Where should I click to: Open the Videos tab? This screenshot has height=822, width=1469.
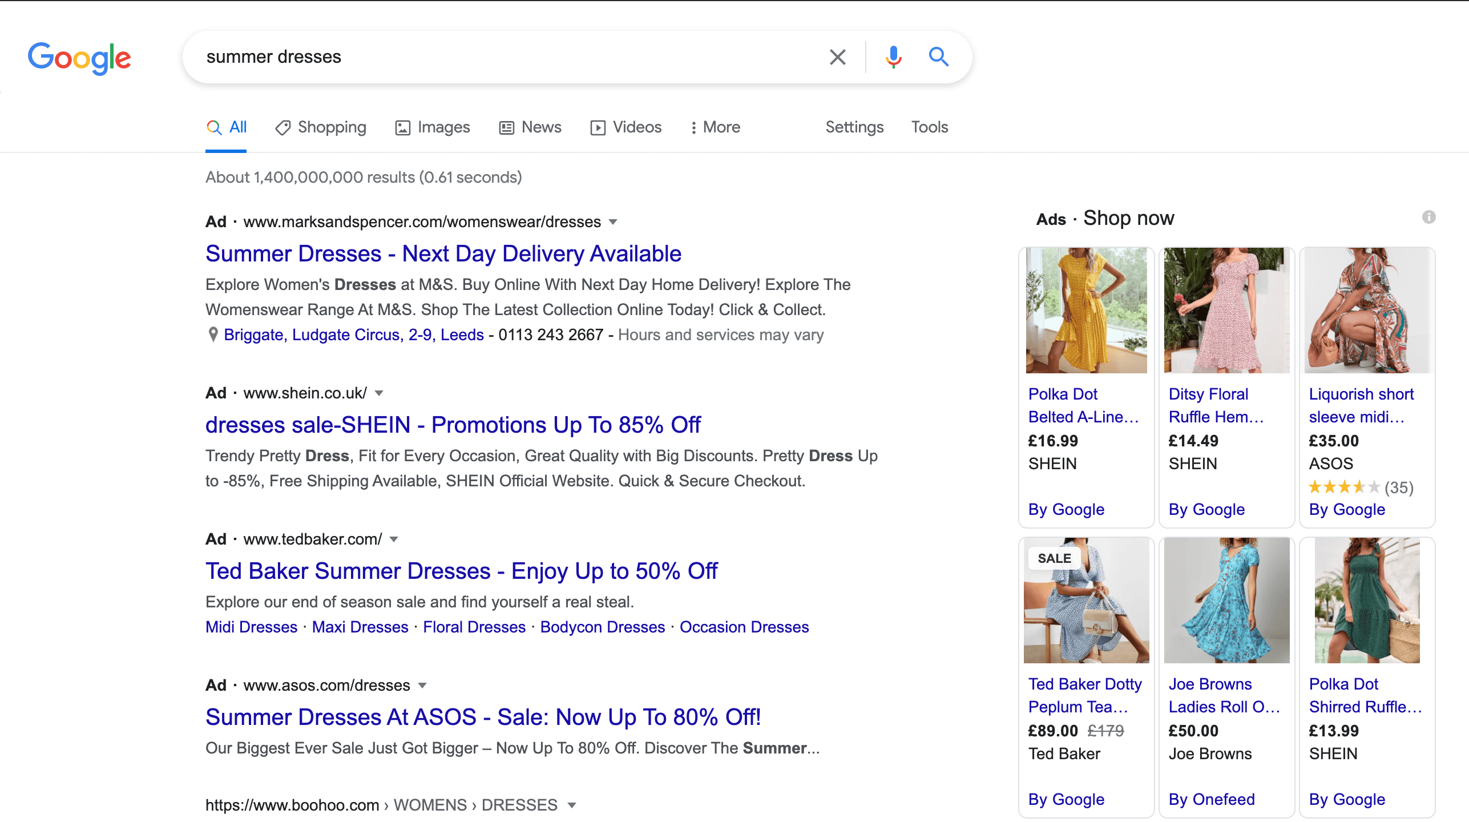click(x=626, y=127)
